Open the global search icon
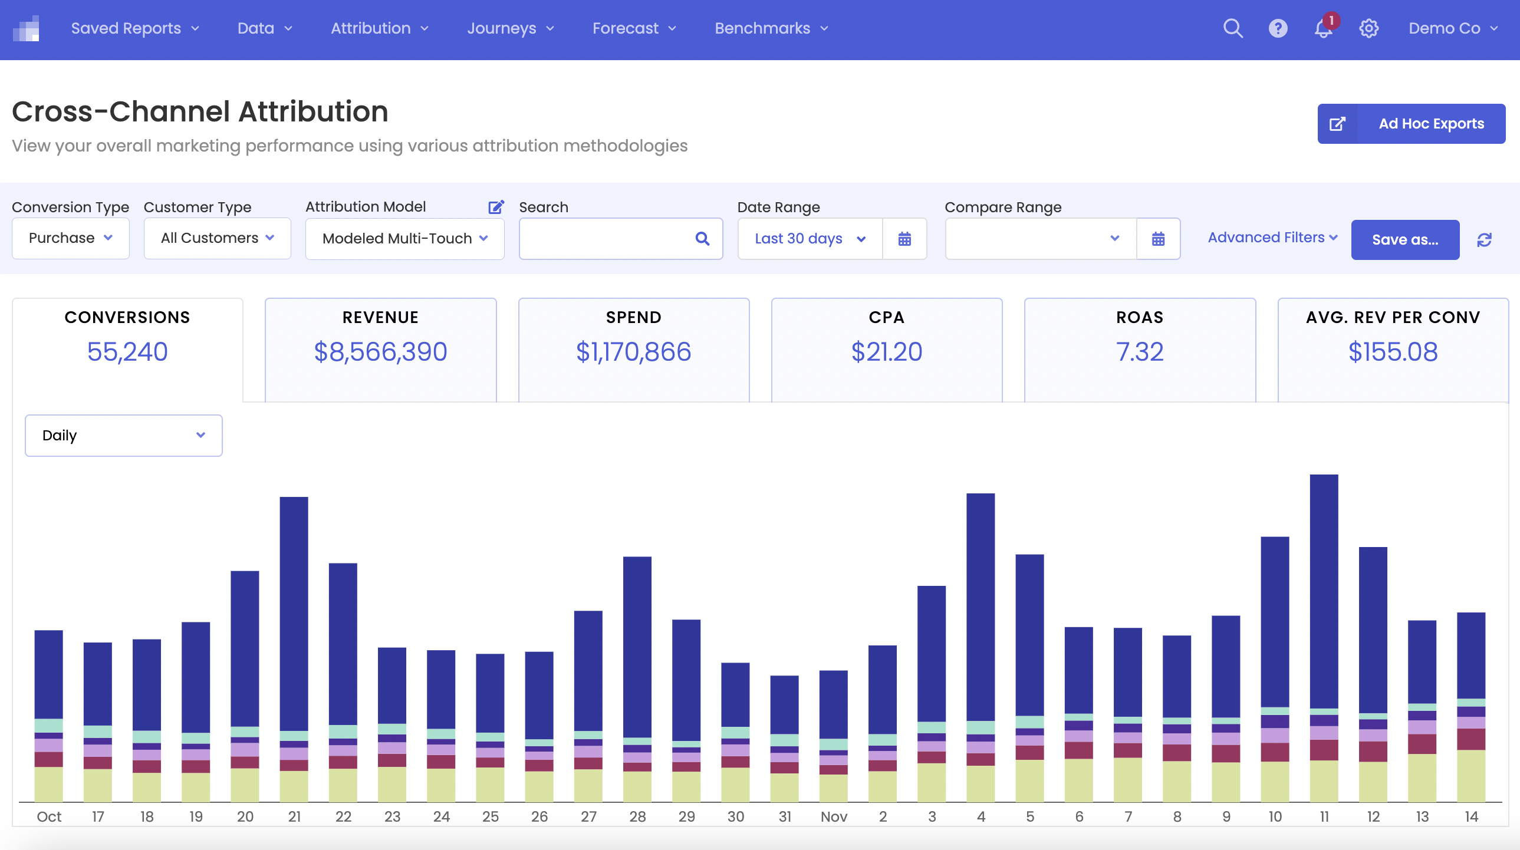The width and height of the screenshot is (1520, 850). (1233, 28)
